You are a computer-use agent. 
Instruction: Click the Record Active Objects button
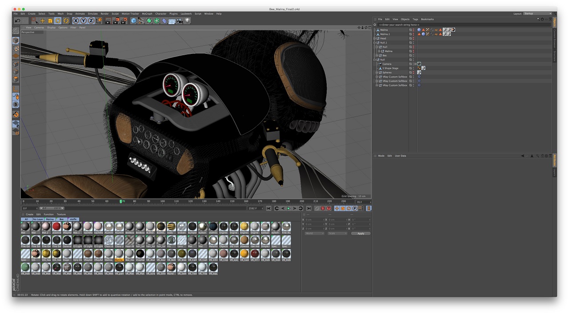point(317,208)
